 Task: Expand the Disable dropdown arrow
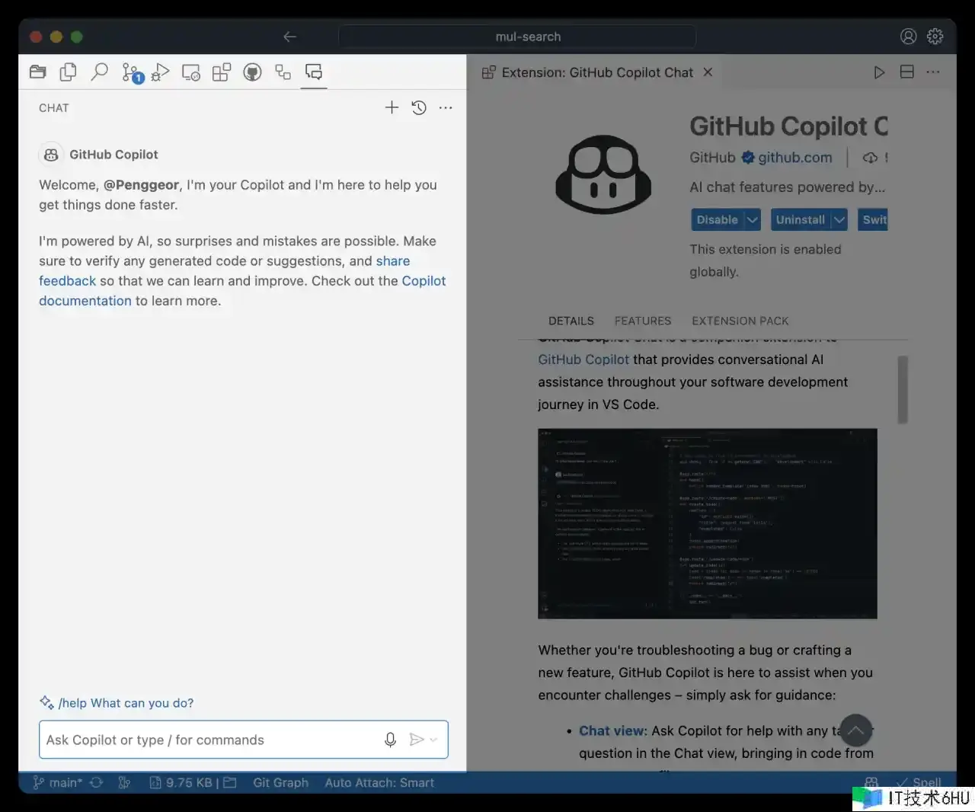pos(753,219)
